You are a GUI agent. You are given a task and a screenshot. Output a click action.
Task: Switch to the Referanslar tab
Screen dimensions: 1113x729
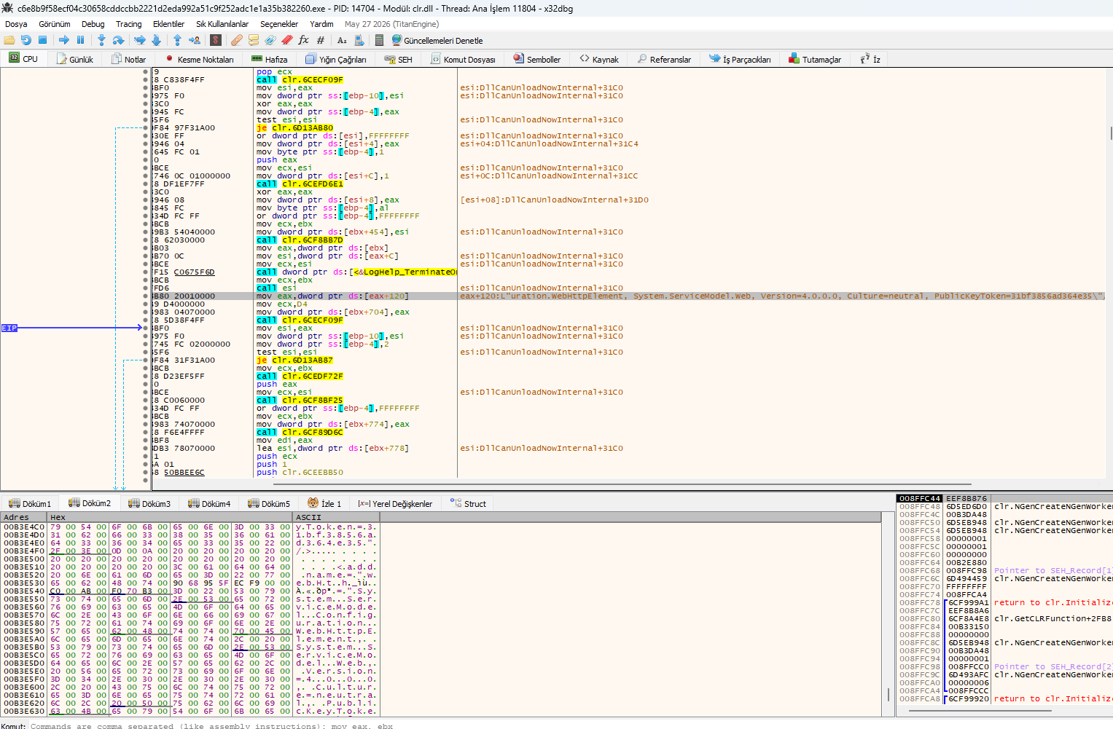664,59
